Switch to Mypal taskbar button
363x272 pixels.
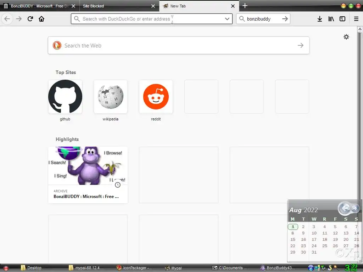(173, 268)
